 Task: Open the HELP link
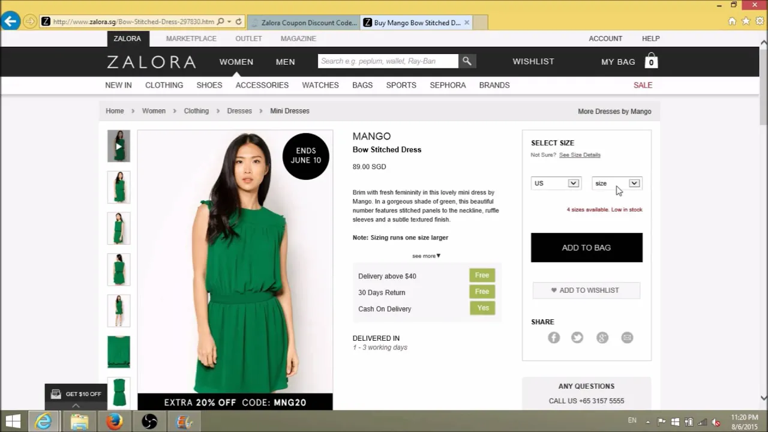pos(651,38)
